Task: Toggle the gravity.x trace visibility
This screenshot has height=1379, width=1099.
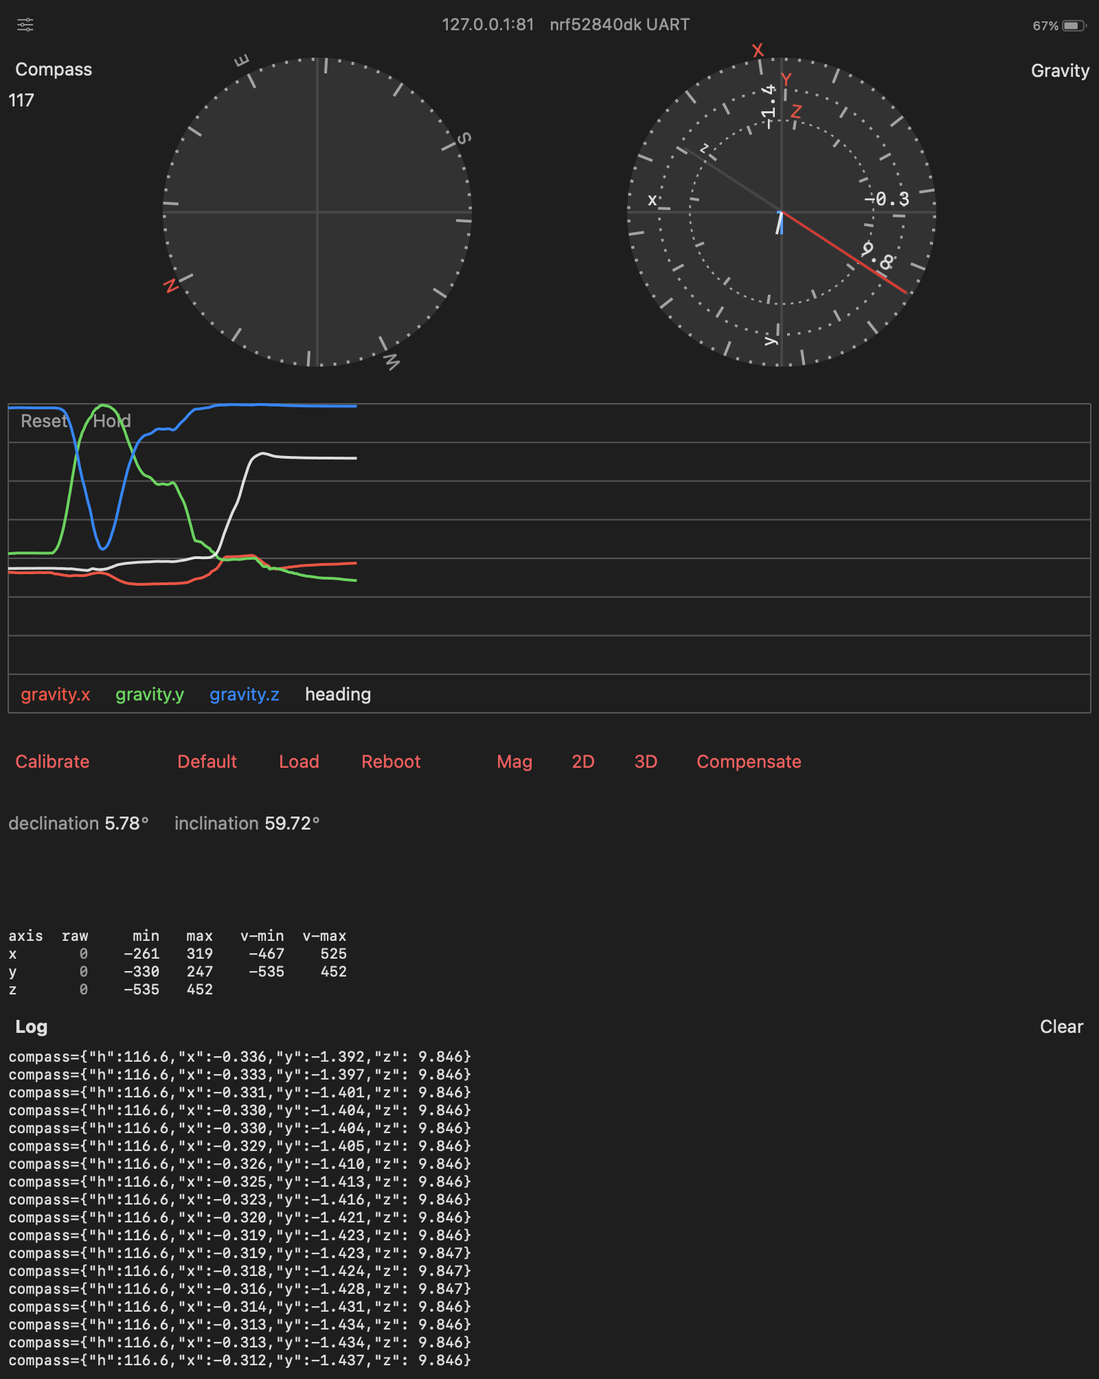Action: point(55,695)
